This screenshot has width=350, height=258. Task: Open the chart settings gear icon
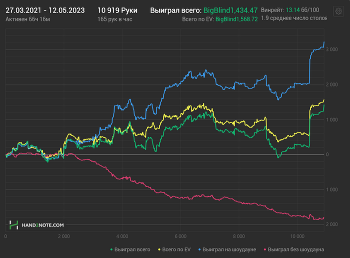338,11
